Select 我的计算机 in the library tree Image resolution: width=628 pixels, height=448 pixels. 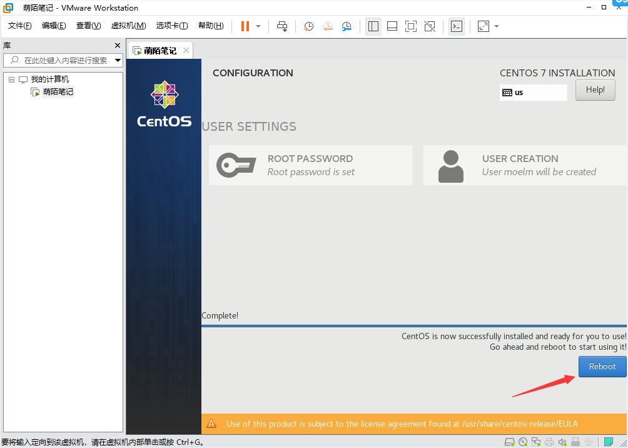pos(49,79)
